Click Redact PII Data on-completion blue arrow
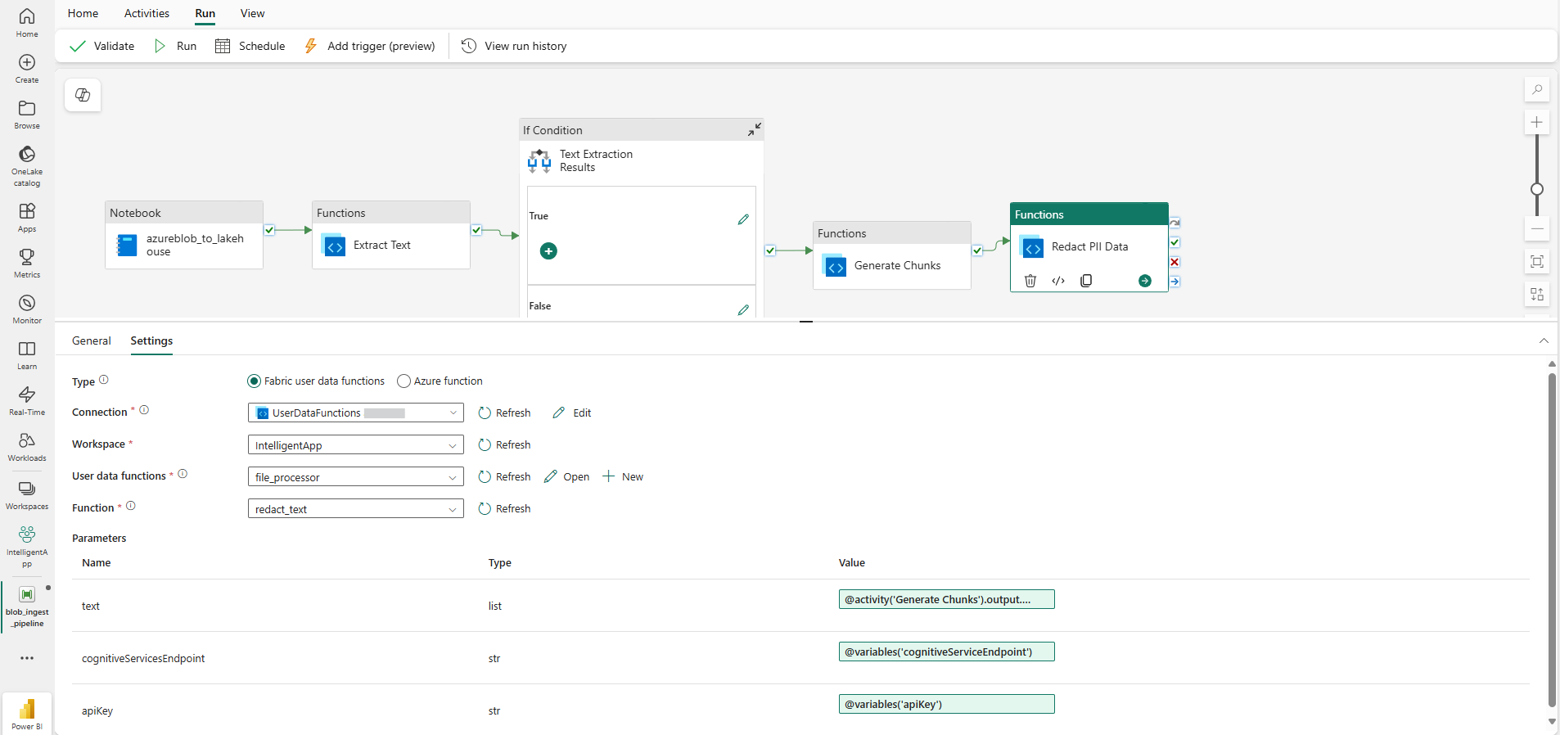The height and width of the screenshot is (735, 1560). tap(1175, 282)
